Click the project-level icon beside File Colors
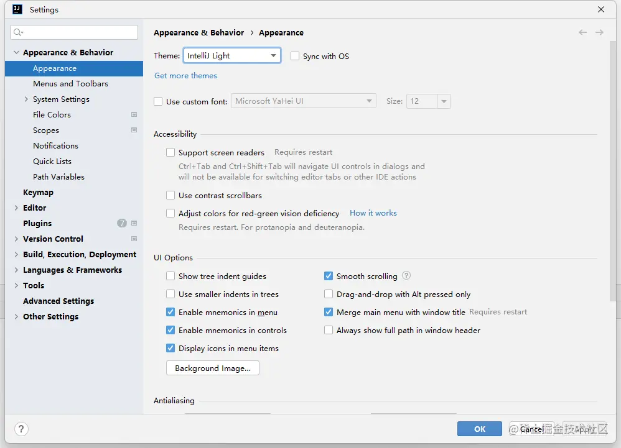Screen dimensions: 621x448 click(x=134, y=115)
